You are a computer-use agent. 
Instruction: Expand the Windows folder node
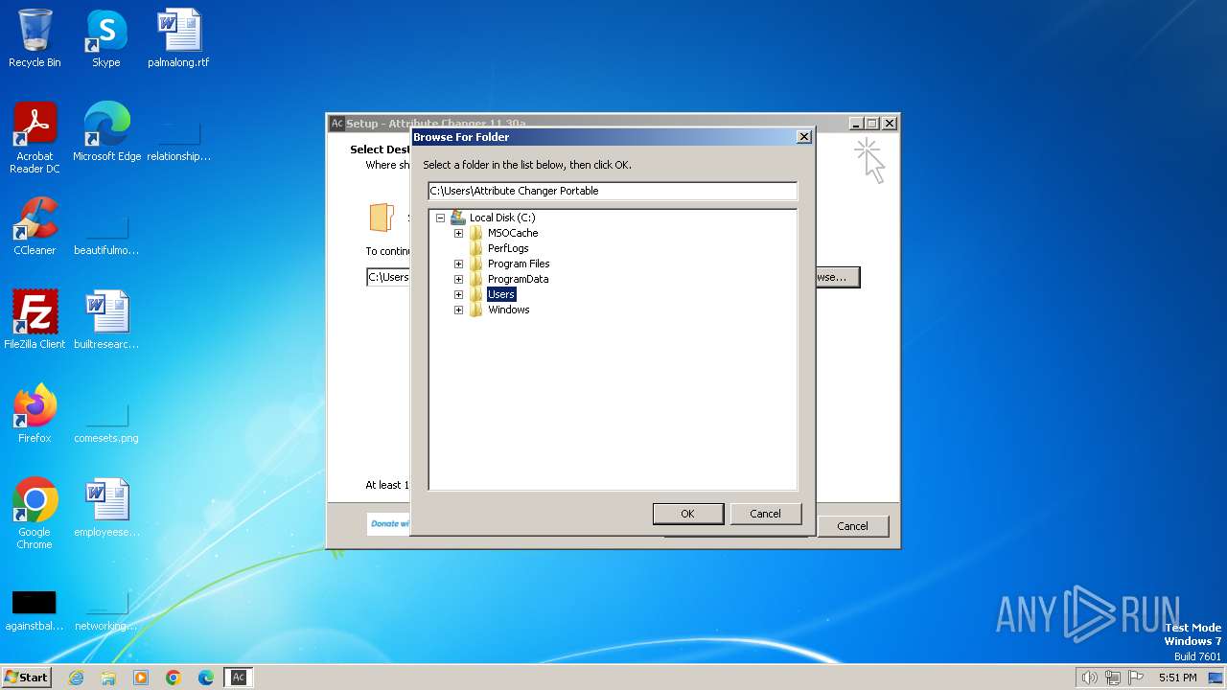click(458, 310)
